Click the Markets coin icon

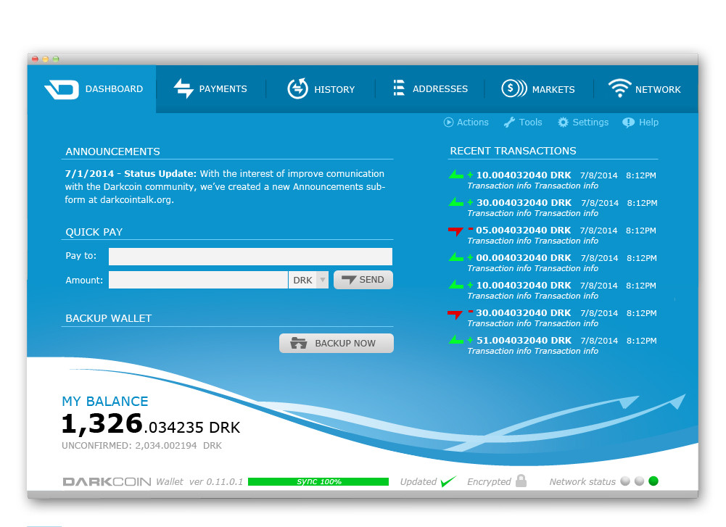coord(514,88)
